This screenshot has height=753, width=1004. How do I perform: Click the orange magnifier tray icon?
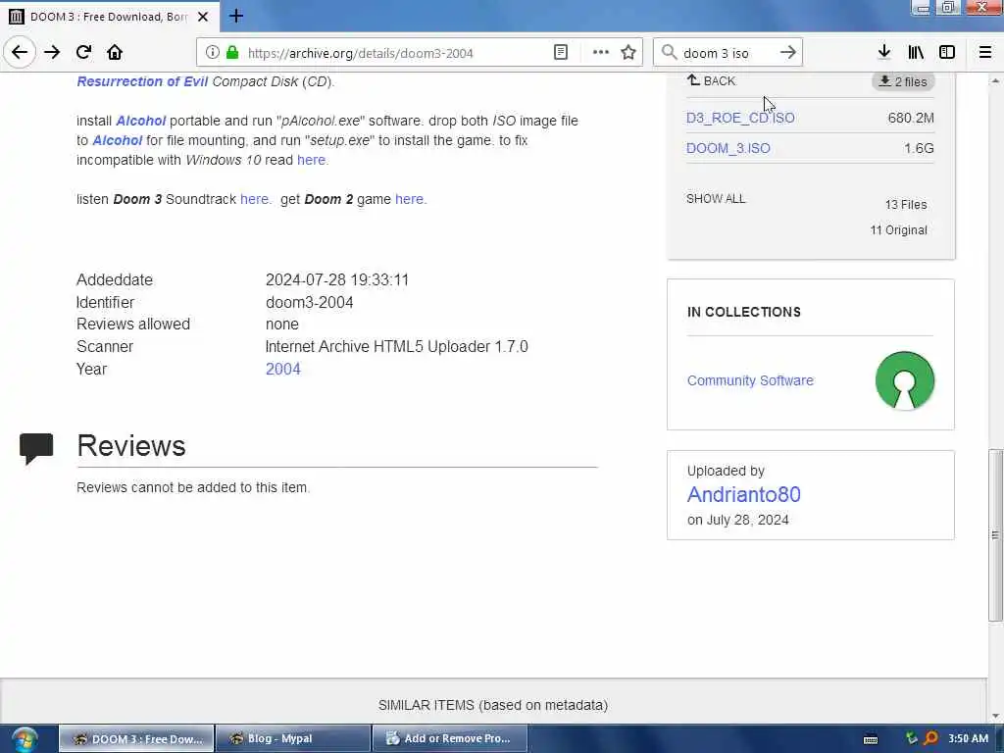[931, 738]
